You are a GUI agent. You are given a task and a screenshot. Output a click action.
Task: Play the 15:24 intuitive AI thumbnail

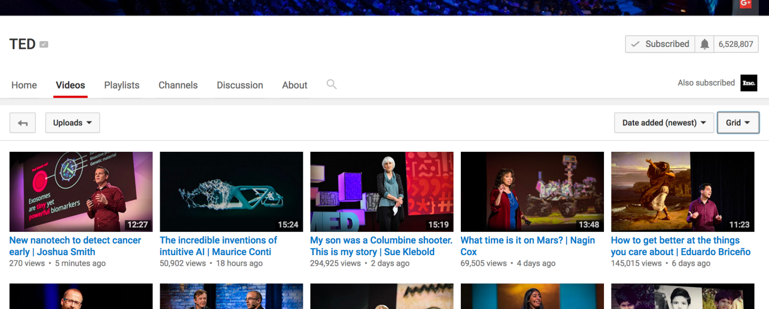tap(231, 192)
